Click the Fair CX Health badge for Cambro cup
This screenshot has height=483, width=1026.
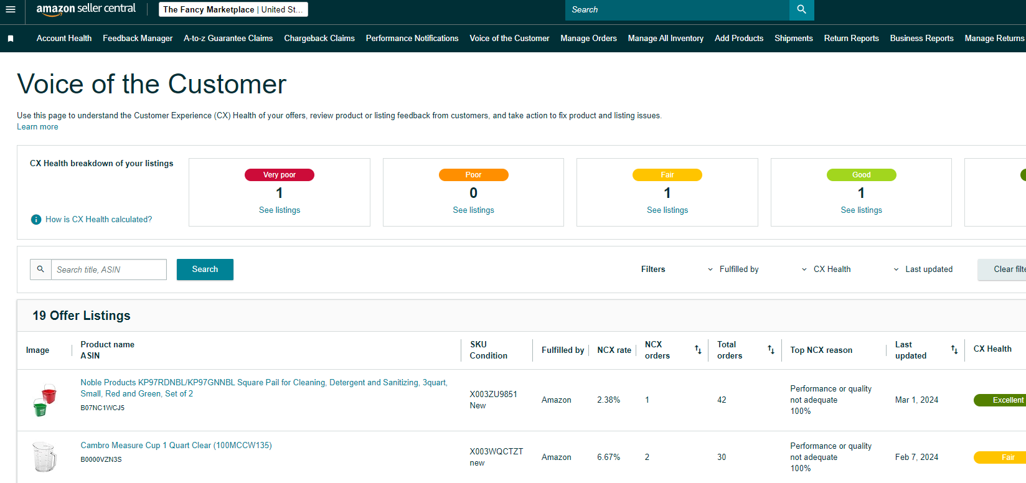point(1000,457)
